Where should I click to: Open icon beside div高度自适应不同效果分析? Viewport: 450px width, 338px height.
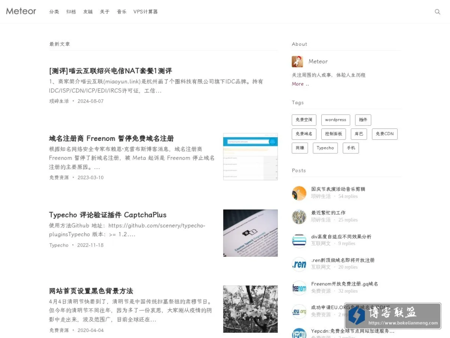click(299, 240)
